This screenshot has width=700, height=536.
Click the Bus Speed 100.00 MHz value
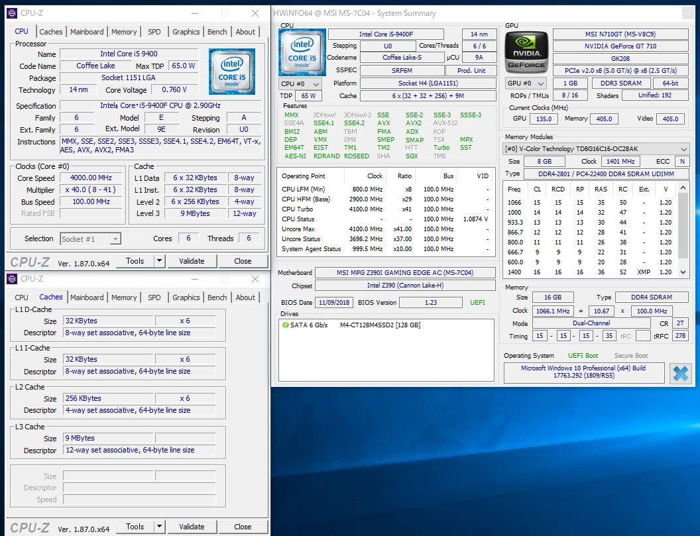click(x=91, y=201)
